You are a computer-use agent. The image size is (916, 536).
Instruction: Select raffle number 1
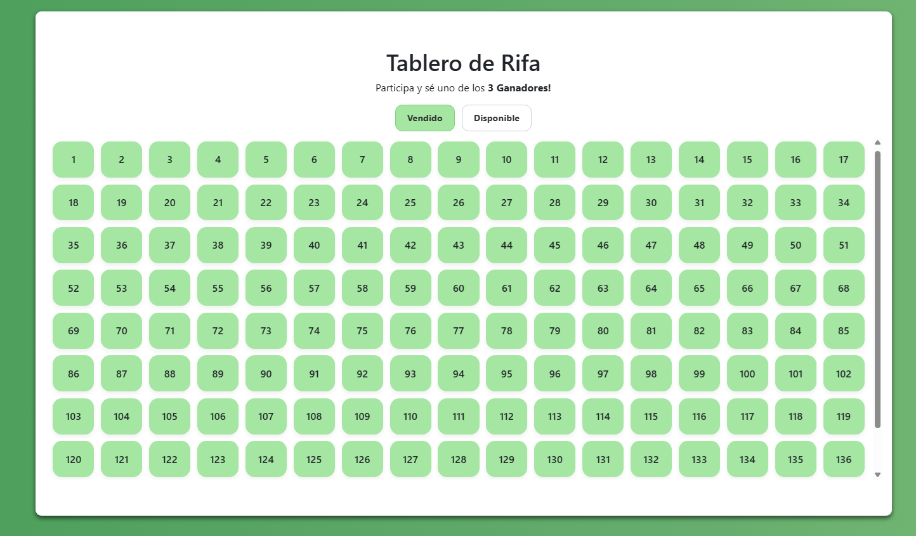(x=73, y=160)
